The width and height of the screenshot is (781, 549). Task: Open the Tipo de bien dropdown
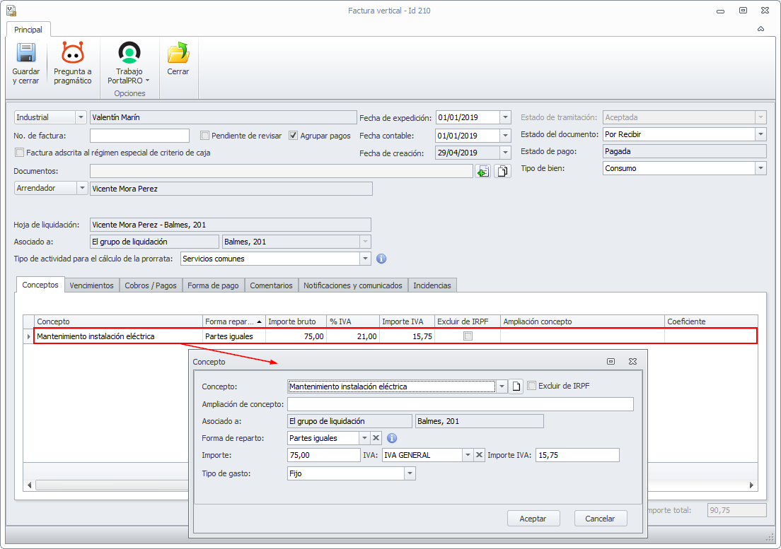pyautogui.click(x=760, y=168)
